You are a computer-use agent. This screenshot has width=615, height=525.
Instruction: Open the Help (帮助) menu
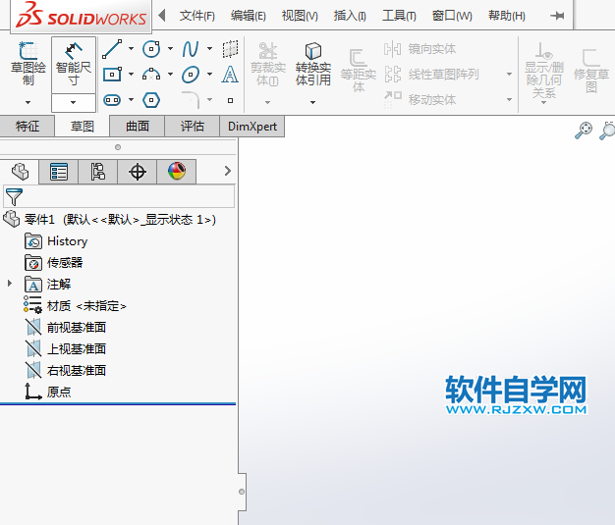pyautogui.click(x=507, y=16)
